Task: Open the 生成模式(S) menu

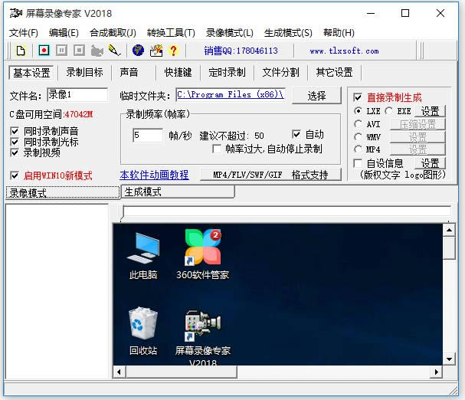Action: tap(288, 33)
